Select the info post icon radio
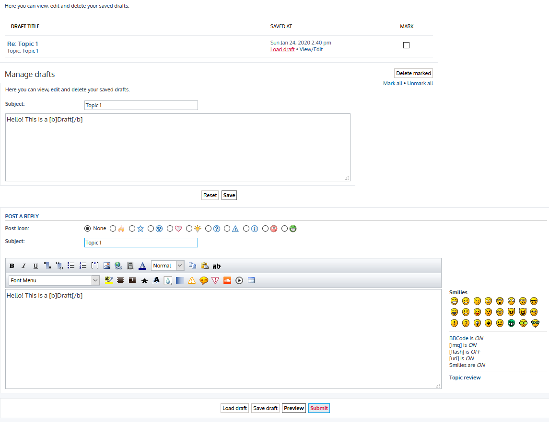 [x=246, y=229]
